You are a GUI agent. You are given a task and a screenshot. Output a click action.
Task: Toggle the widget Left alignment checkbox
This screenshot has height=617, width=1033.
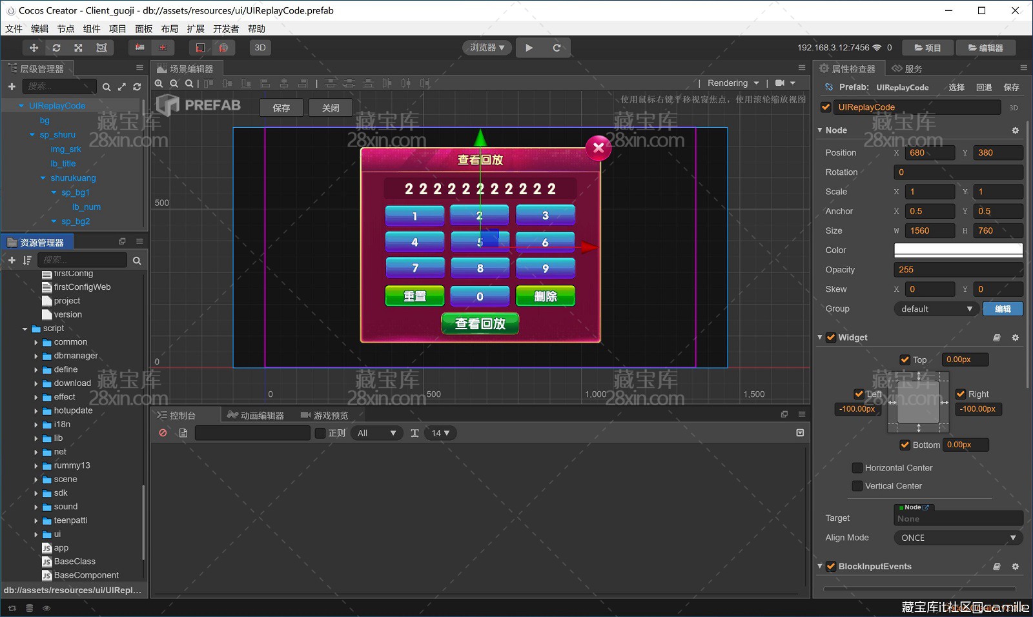click(x=859, y=394)
